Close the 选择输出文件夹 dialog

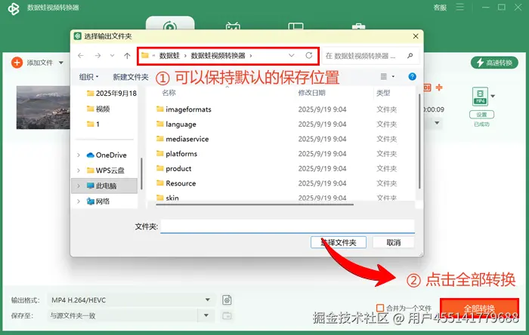(416, 36)
